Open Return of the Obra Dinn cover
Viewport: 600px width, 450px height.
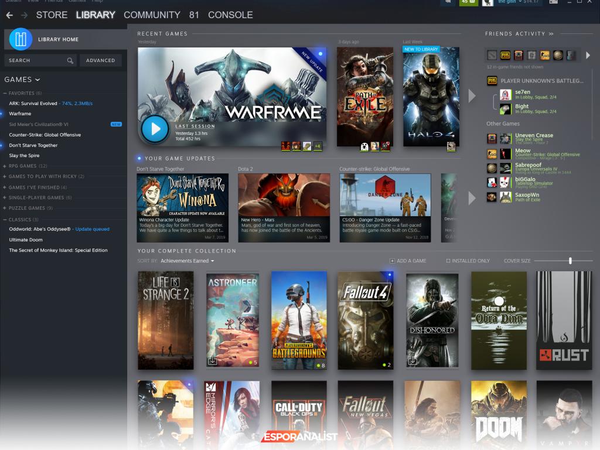click(x=499, y=321)
